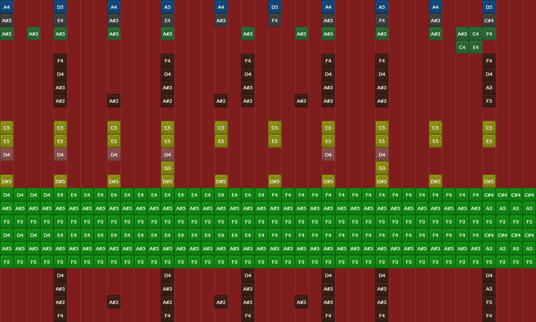Click the gray C#4 note block
The image size is (536, 322).
pyautogui.click(x=489, y=21)
